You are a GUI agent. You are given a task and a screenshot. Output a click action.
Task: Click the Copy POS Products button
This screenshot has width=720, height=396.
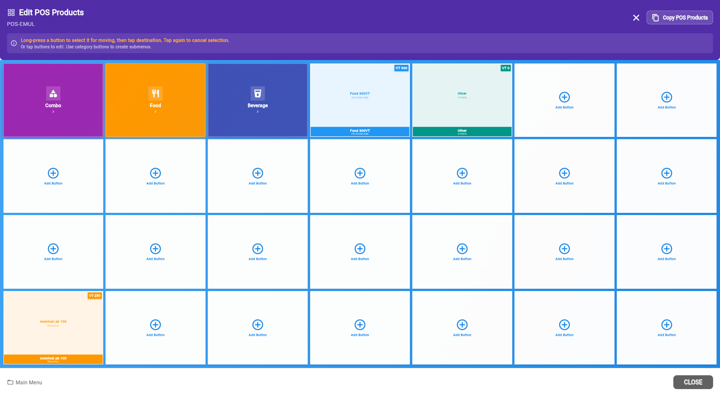click(x=680, y=18)
